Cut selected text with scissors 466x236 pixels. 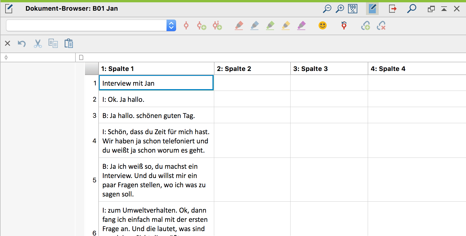pos(38,44)
